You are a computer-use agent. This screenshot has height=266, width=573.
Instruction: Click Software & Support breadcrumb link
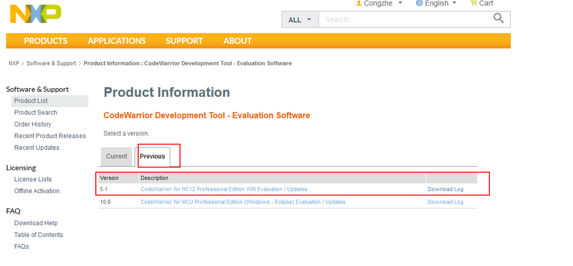click(51, 63)
